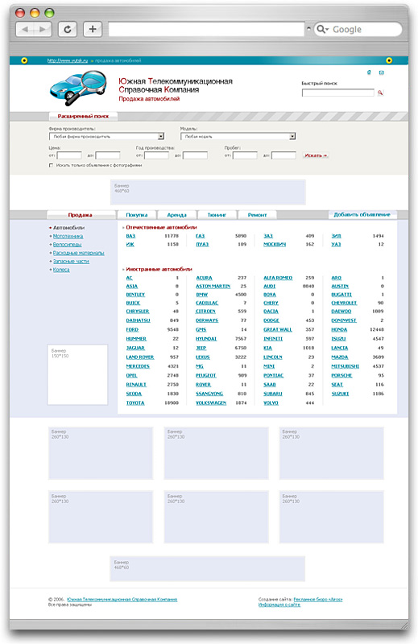This screenshot has height=644, width=418.
Task: Reload the page with the refresh button
Action: click(68, 29)
